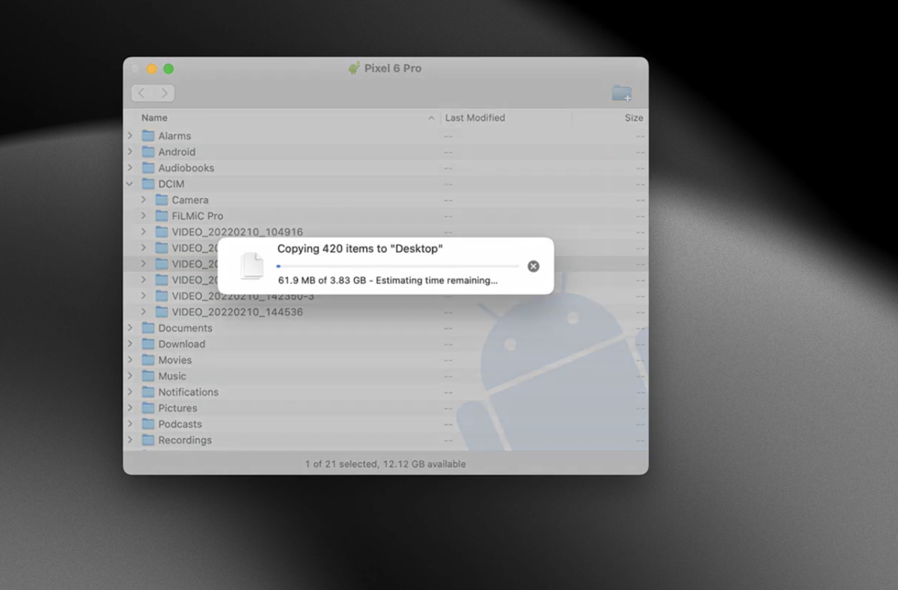This screenshot has width=898, height=590.
Task: Click the Alarms folder icon
Action: pos(148,136)
